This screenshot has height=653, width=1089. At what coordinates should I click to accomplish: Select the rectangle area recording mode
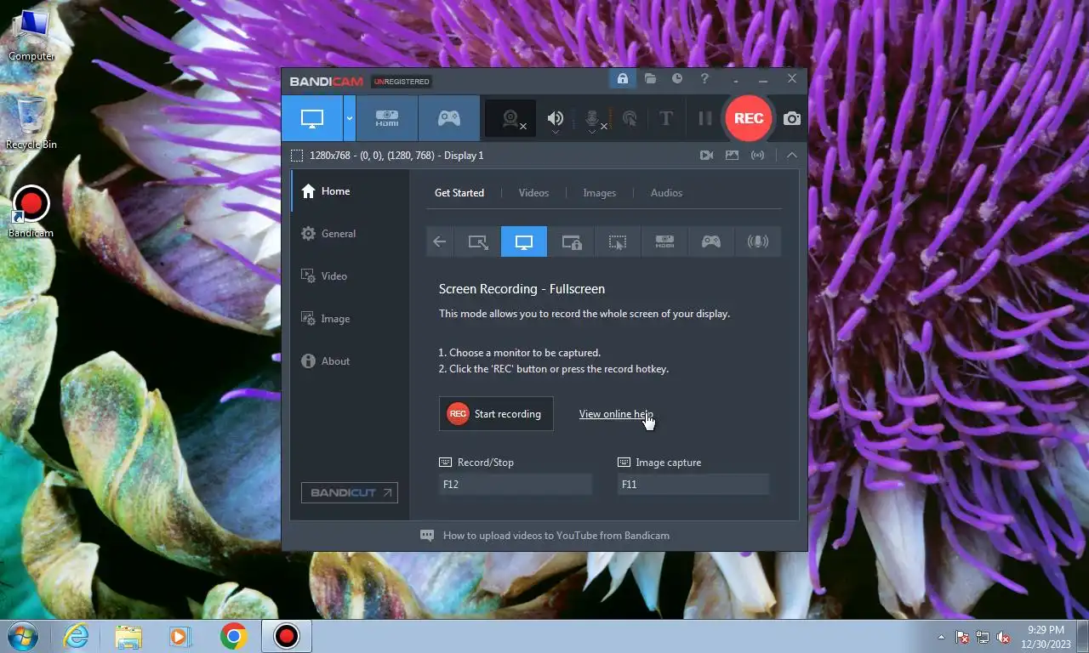[478, 242]
